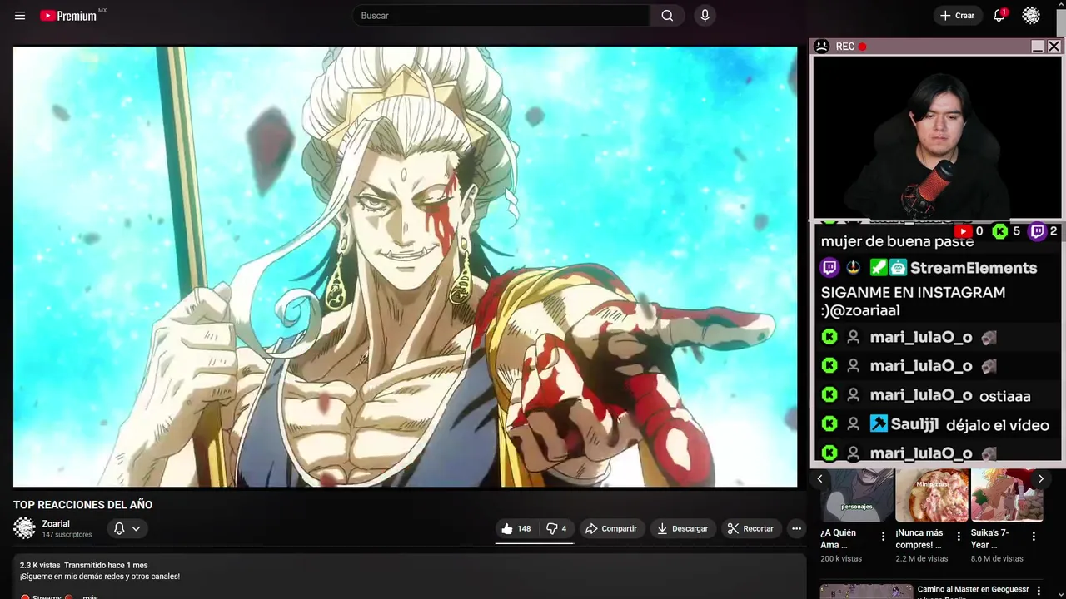Expand subscription notification bell dropdown
1066x599 pixels.
(127, 528)
